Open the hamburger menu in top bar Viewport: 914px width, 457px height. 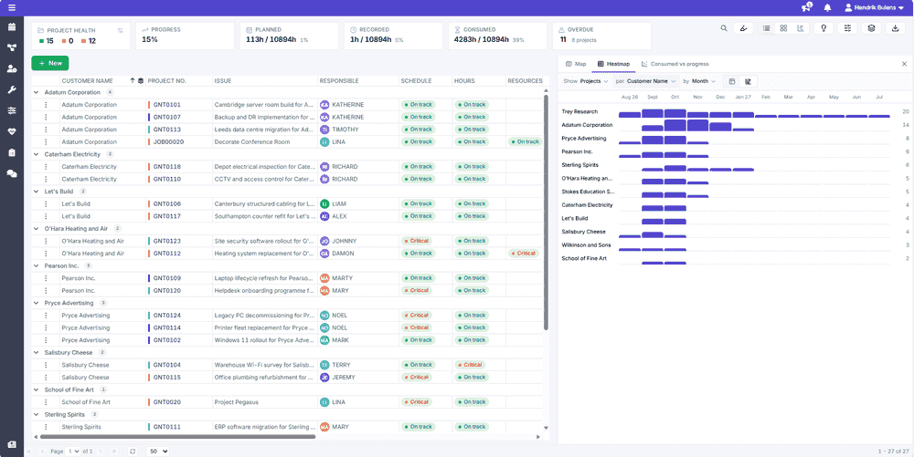(12, 7)
